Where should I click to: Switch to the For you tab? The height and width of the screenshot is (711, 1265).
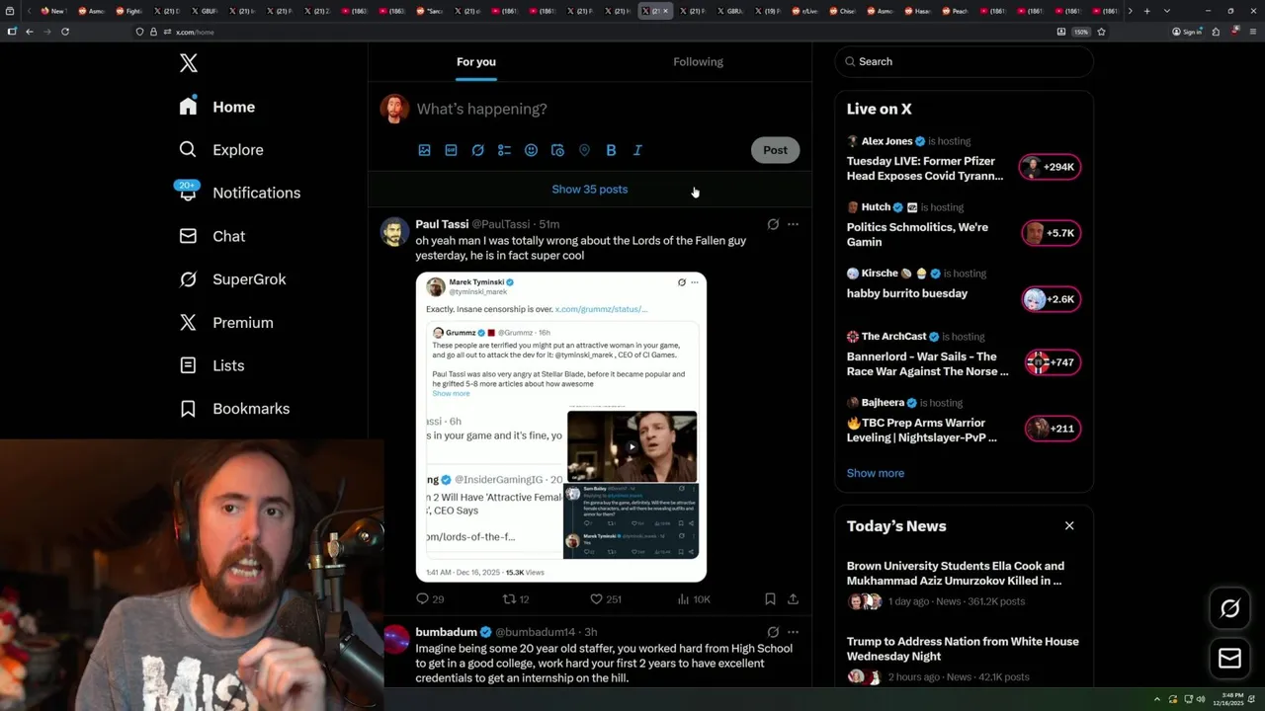pos(476,61)
